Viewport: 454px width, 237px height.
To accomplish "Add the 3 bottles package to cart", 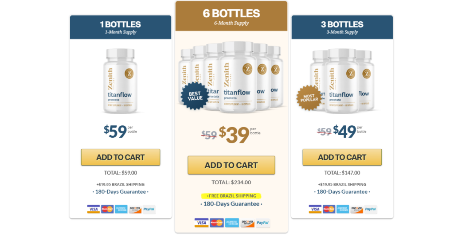I will pos(342,157).
